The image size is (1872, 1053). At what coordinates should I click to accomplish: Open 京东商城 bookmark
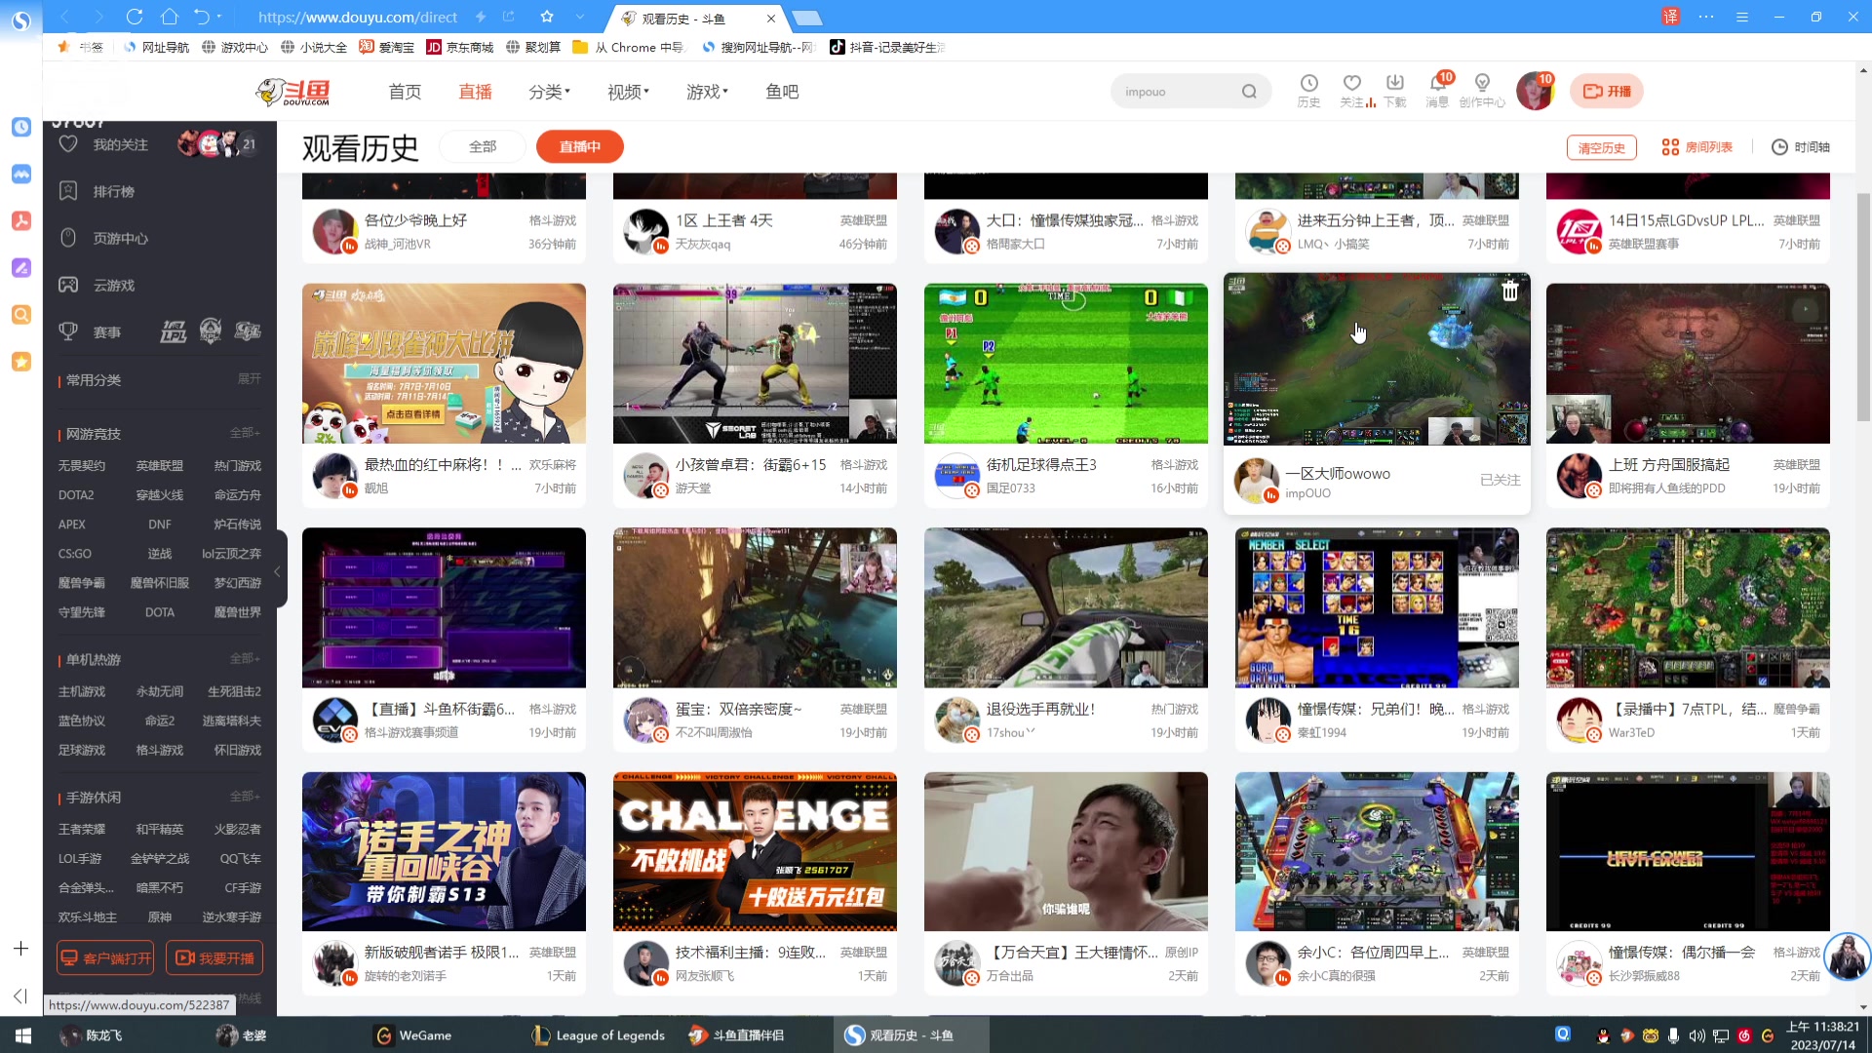click(x=460, y=47)
